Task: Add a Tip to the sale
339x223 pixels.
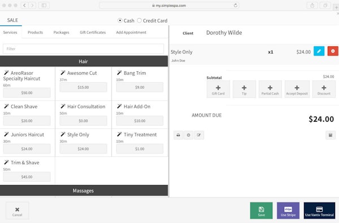Action: click(x=244, y=89)
